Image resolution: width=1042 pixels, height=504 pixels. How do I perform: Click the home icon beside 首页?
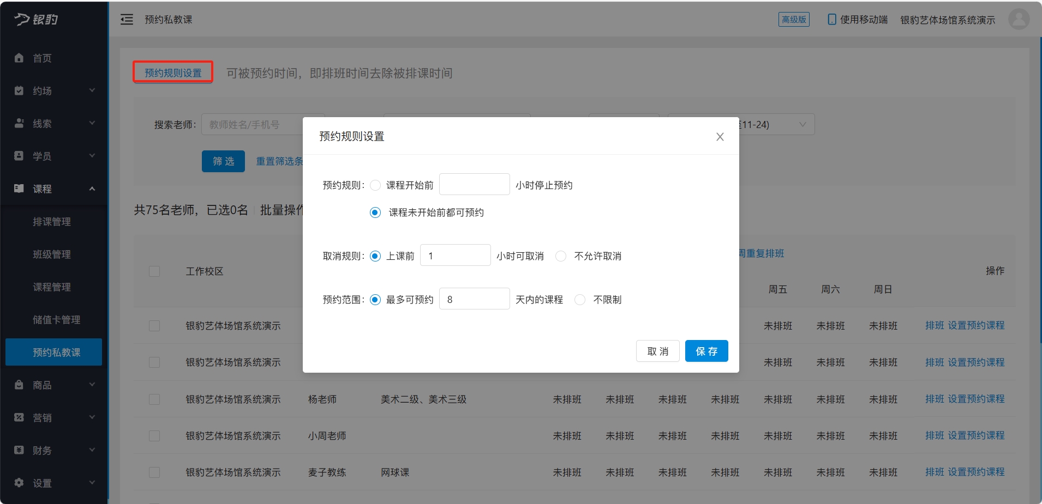[19, 58]
